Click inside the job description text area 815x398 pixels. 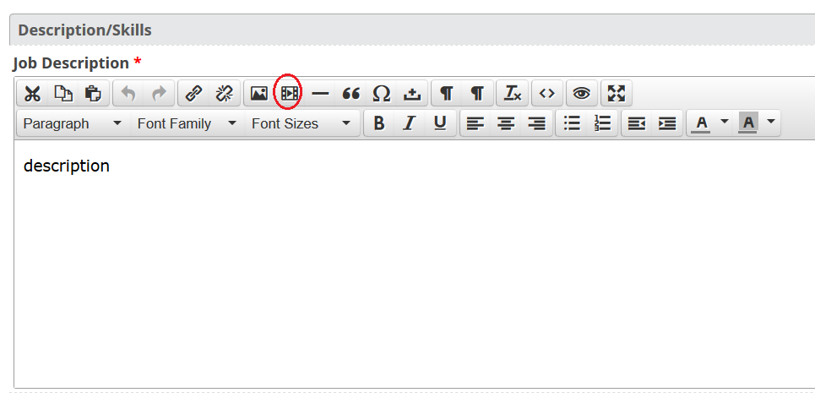[x=415, y=264]
